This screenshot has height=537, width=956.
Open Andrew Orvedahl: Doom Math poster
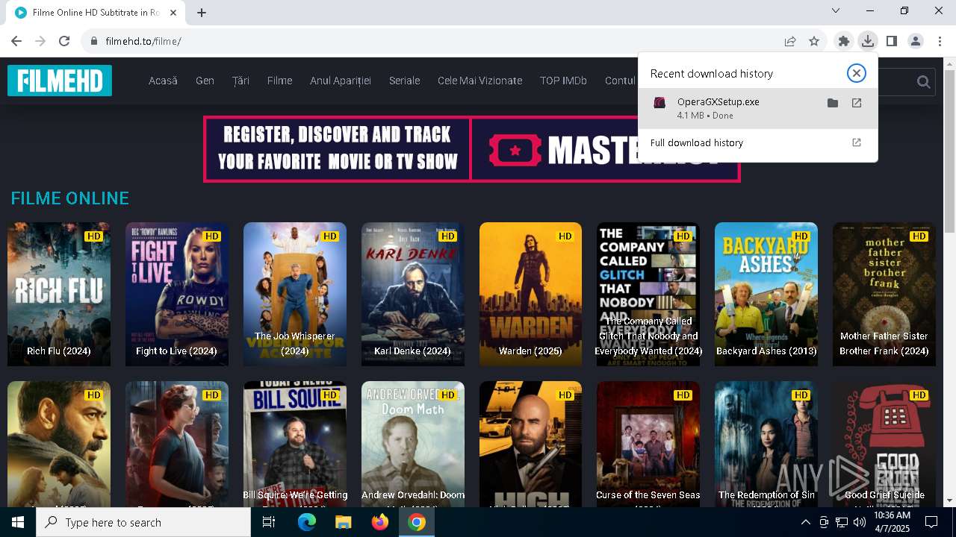click(x=413, y=445)
